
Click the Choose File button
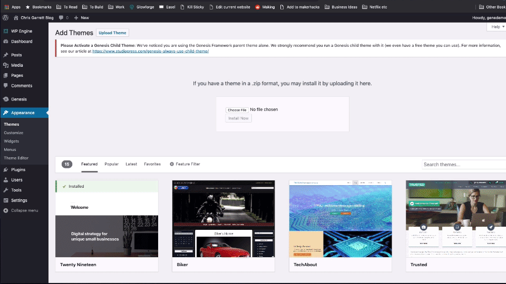click(237, 110)
